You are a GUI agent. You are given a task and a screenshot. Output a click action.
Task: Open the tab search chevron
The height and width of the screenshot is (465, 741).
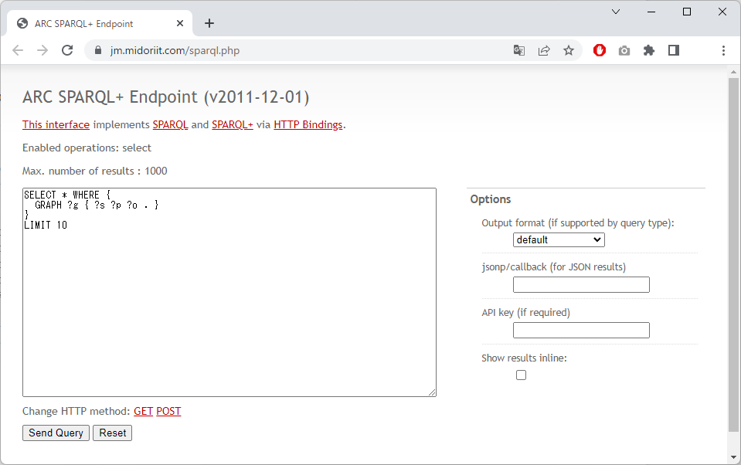[616, 12]
